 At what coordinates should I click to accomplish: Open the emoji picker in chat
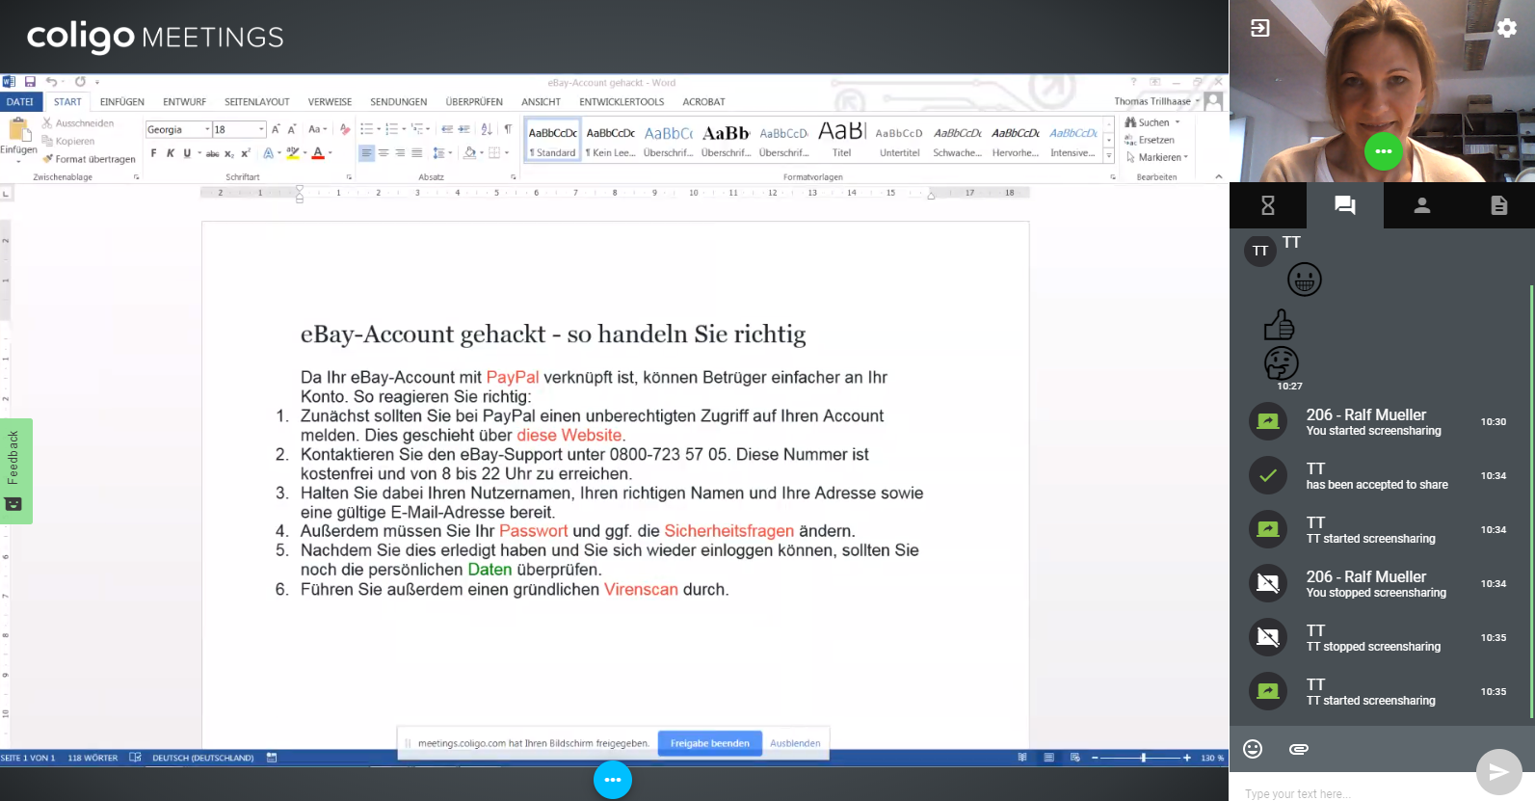click(1253, 749)
